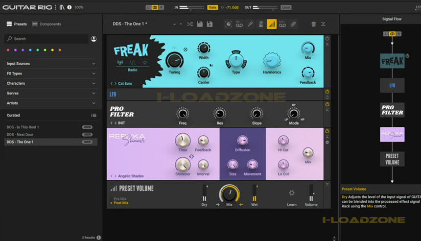This screenshot has width=421, height=241.
Task: Open the info icon next to Guitar Rig logo
Action: tap(70, 7)
